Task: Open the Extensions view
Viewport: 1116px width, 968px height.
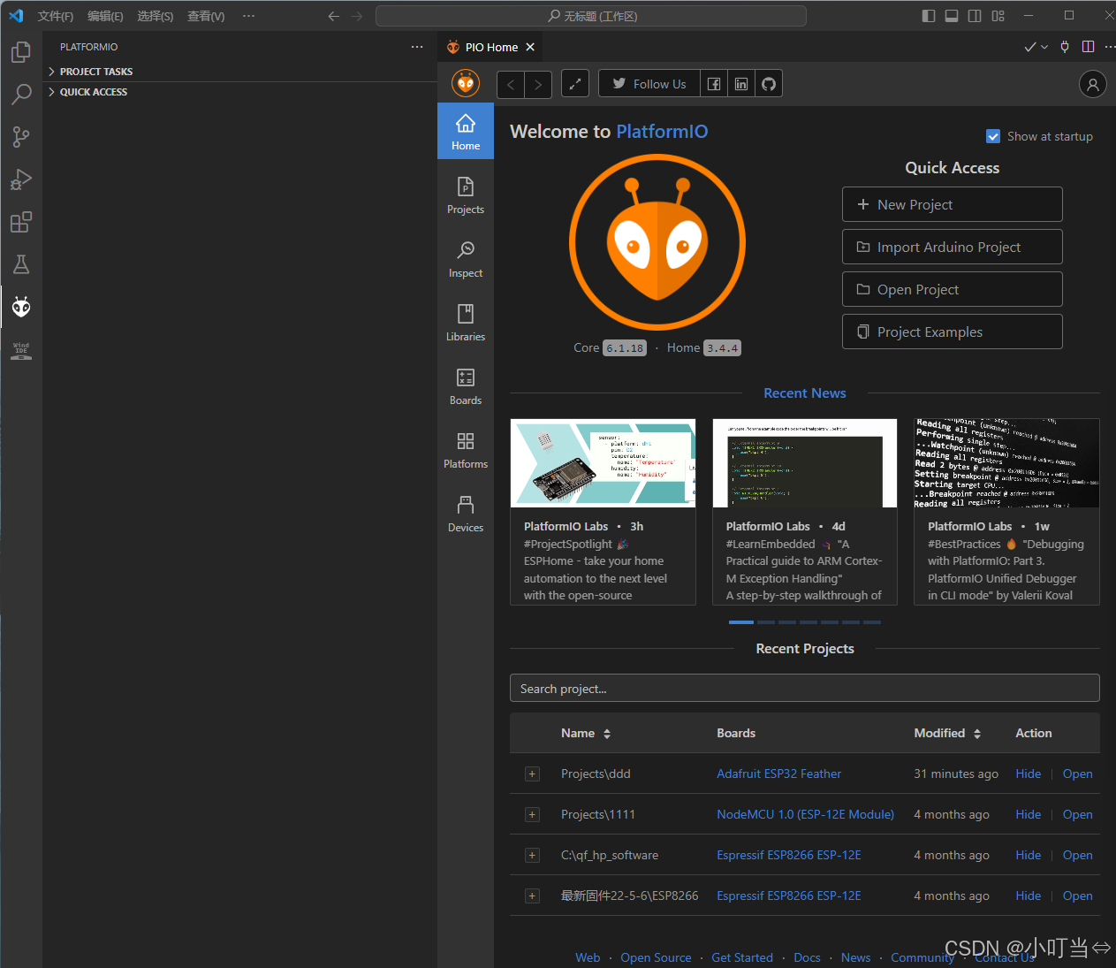Action: pos(21,222)
